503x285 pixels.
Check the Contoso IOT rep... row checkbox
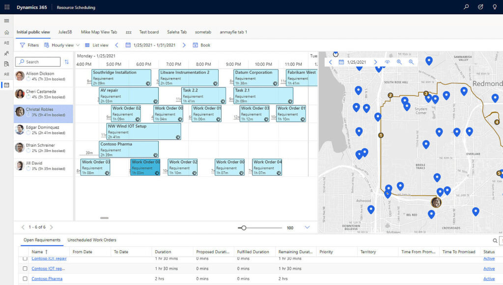pos(25,269)
